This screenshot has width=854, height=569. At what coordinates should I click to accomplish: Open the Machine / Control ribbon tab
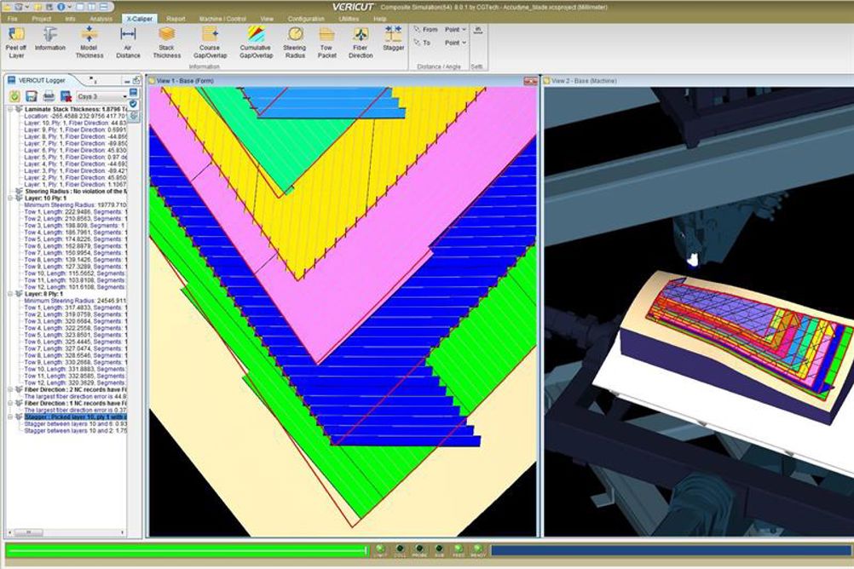click(x=222, y=19)
